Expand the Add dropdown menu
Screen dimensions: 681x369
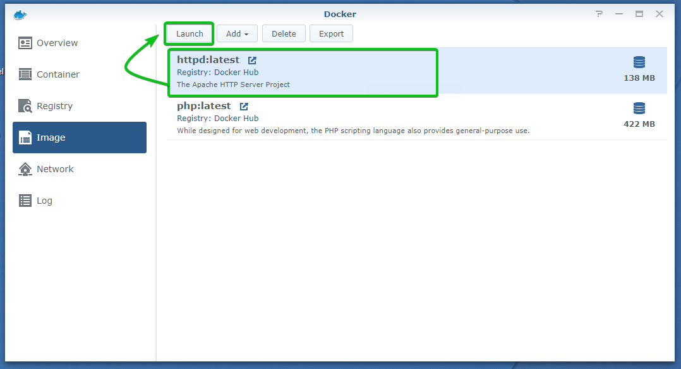click(x=237, y=34)
